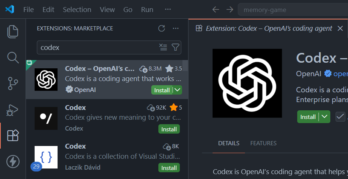This screenshot has height=179, width=348.
Task: Click the 8K download count
Action: (x=175, y=146)
